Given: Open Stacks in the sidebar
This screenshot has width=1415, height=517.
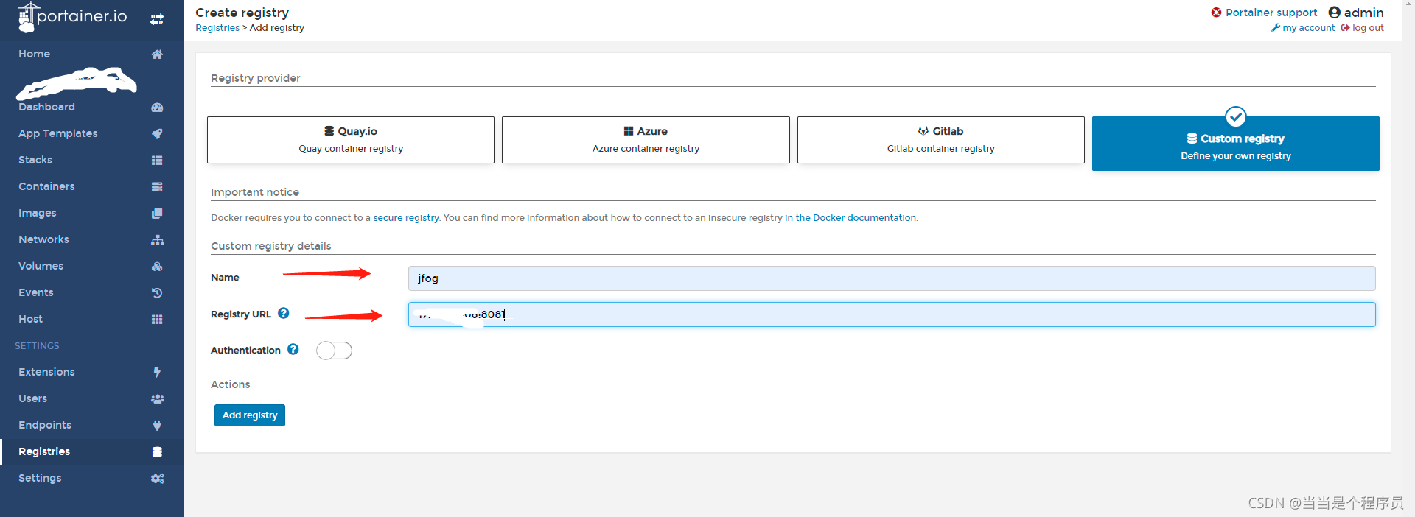Looking at the screenshot, I should point(92,160).
